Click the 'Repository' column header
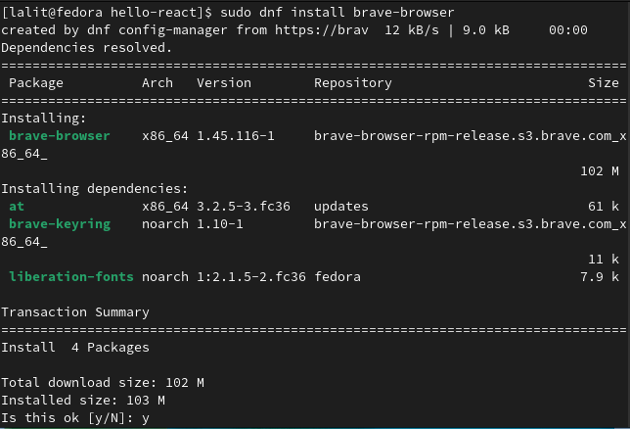The height and width of the screenshot is (429, 630). tap(353, 83)
